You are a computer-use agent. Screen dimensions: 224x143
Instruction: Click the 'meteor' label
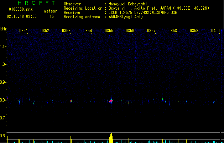51,11
